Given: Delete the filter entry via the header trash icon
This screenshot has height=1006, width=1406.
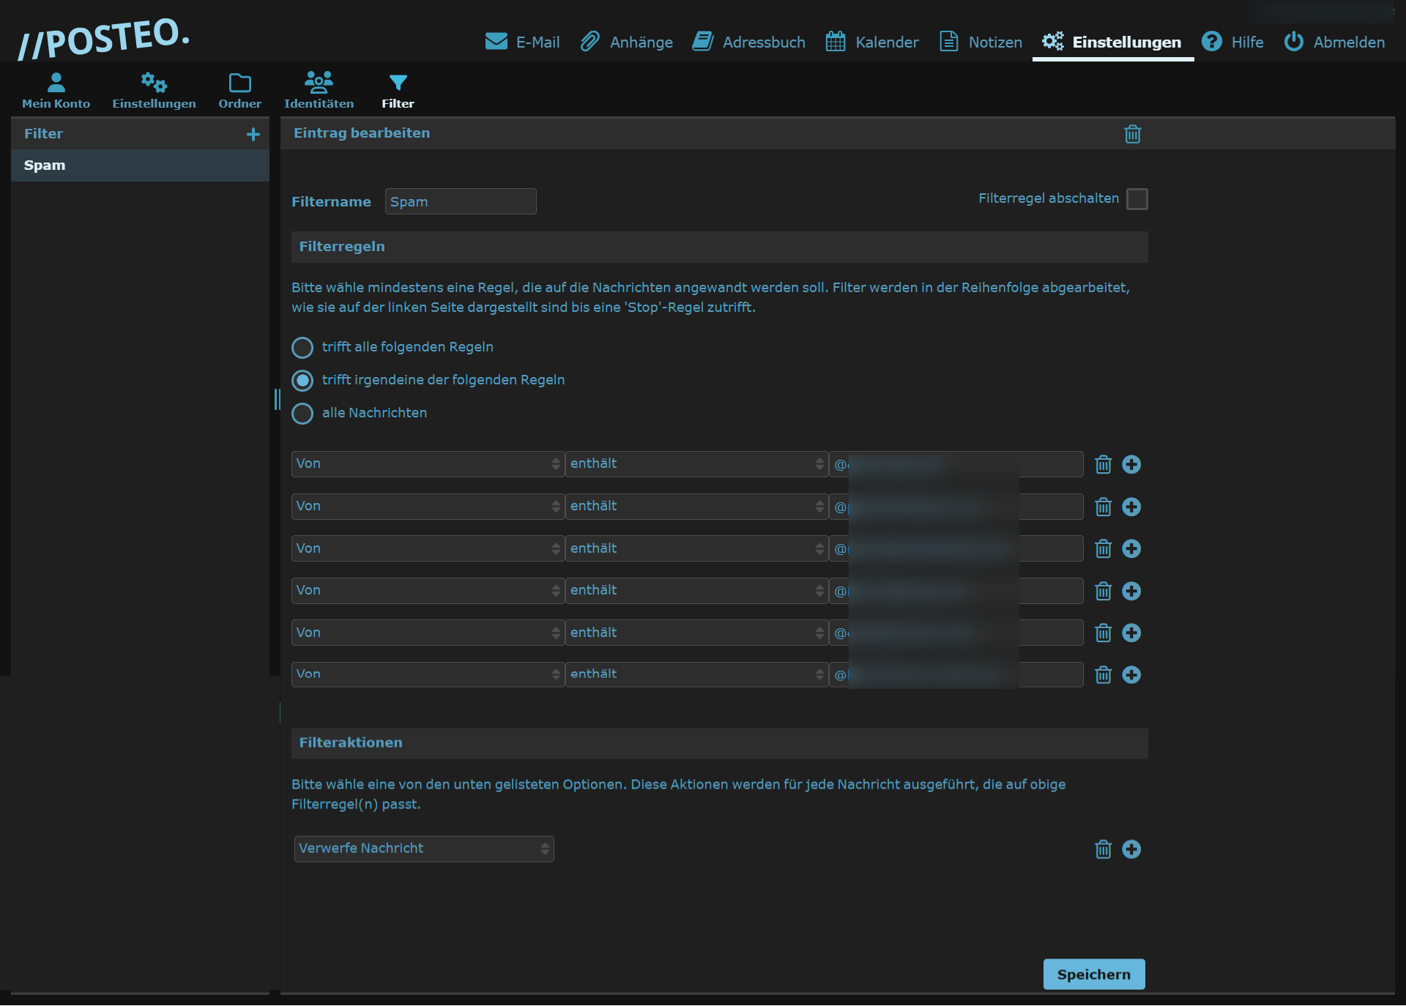Looking at the screenshot, I should pyautogui.click(x=1132, y=134).
